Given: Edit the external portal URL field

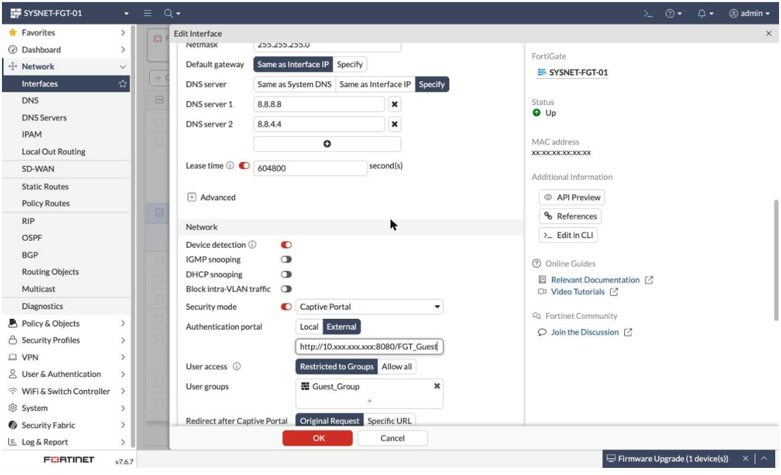Looking at the screenshot, I should pyautogui.click(x=369, y=347).
